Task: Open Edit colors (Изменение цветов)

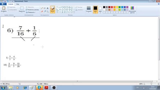Action: coord(132,10)
